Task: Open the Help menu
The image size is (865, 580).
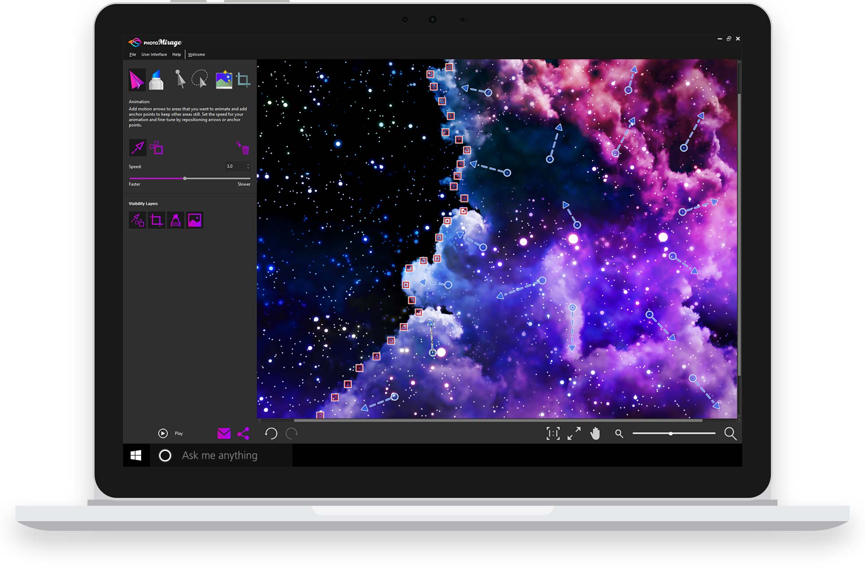Action: (x=176, y=54)
